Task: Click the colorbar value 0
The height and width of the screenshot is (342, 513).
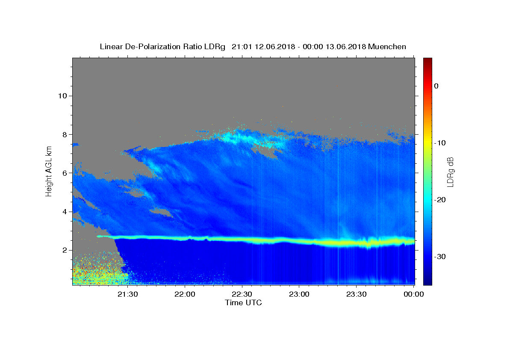Action: tap(436, 86)
